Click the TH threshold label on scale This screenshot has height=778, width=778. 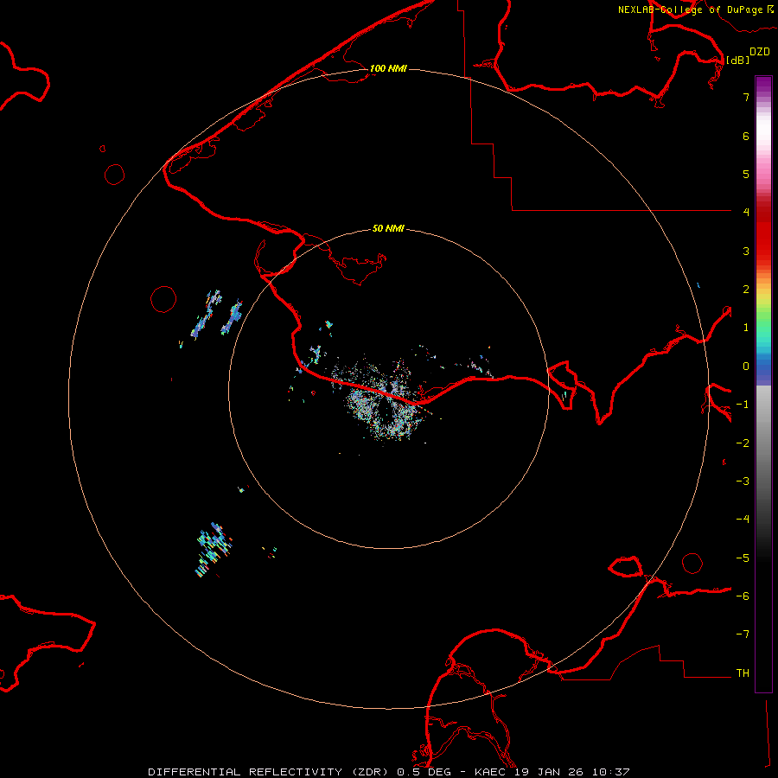tap(743, 673)
